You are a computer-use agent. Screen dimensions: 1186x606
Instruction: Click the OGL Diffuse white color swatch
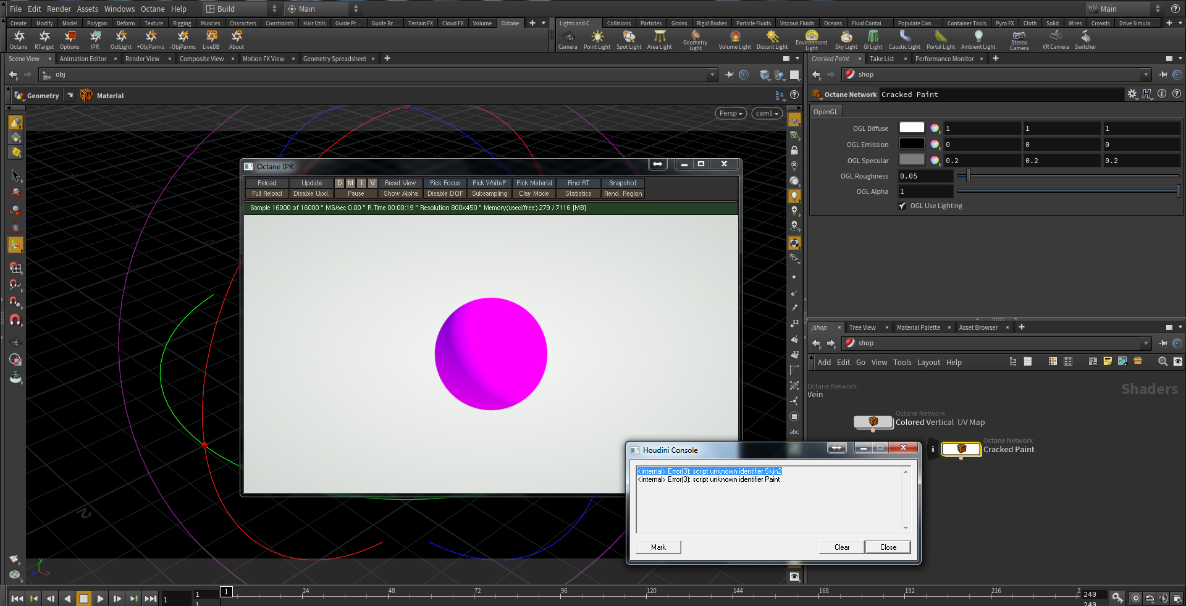(911, 128)
